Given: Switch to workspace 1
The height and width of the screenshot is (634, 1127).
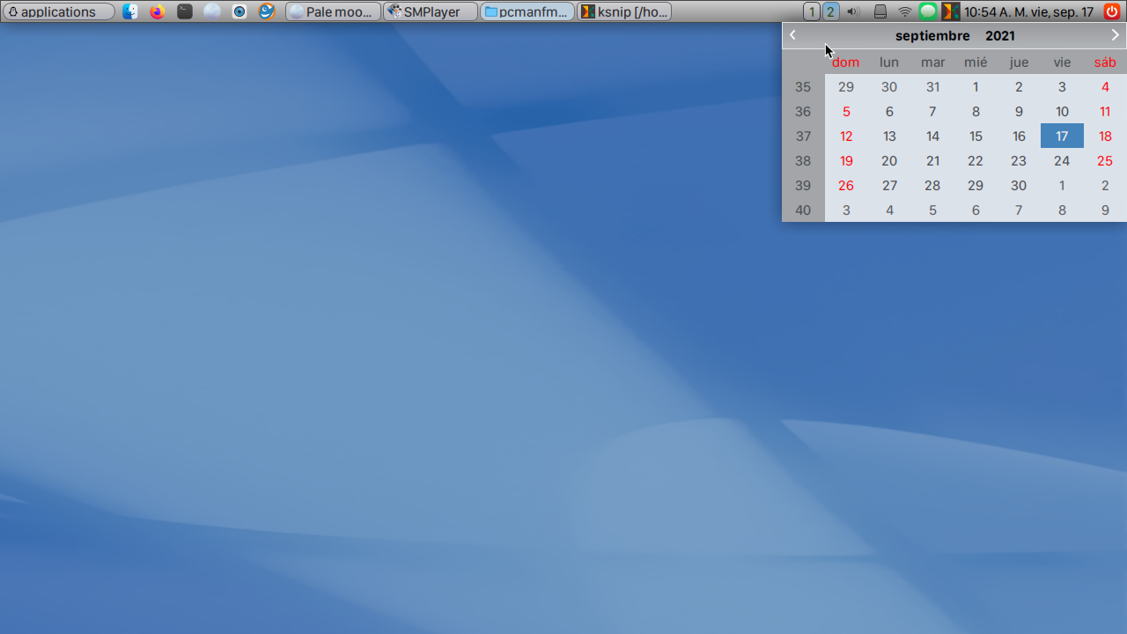Looking at the screenshot, I should (x=812, y=11).
